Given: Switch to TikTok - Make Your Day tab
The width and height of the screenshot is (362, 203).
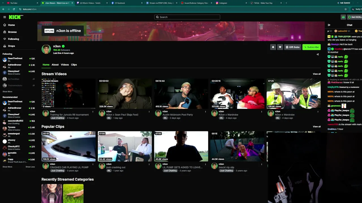Looking at the screenshot, I should pyautogui.click(x=266, y=3).
